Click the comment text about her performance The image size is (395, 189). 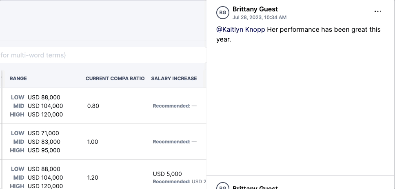click(x=298, y=35)
